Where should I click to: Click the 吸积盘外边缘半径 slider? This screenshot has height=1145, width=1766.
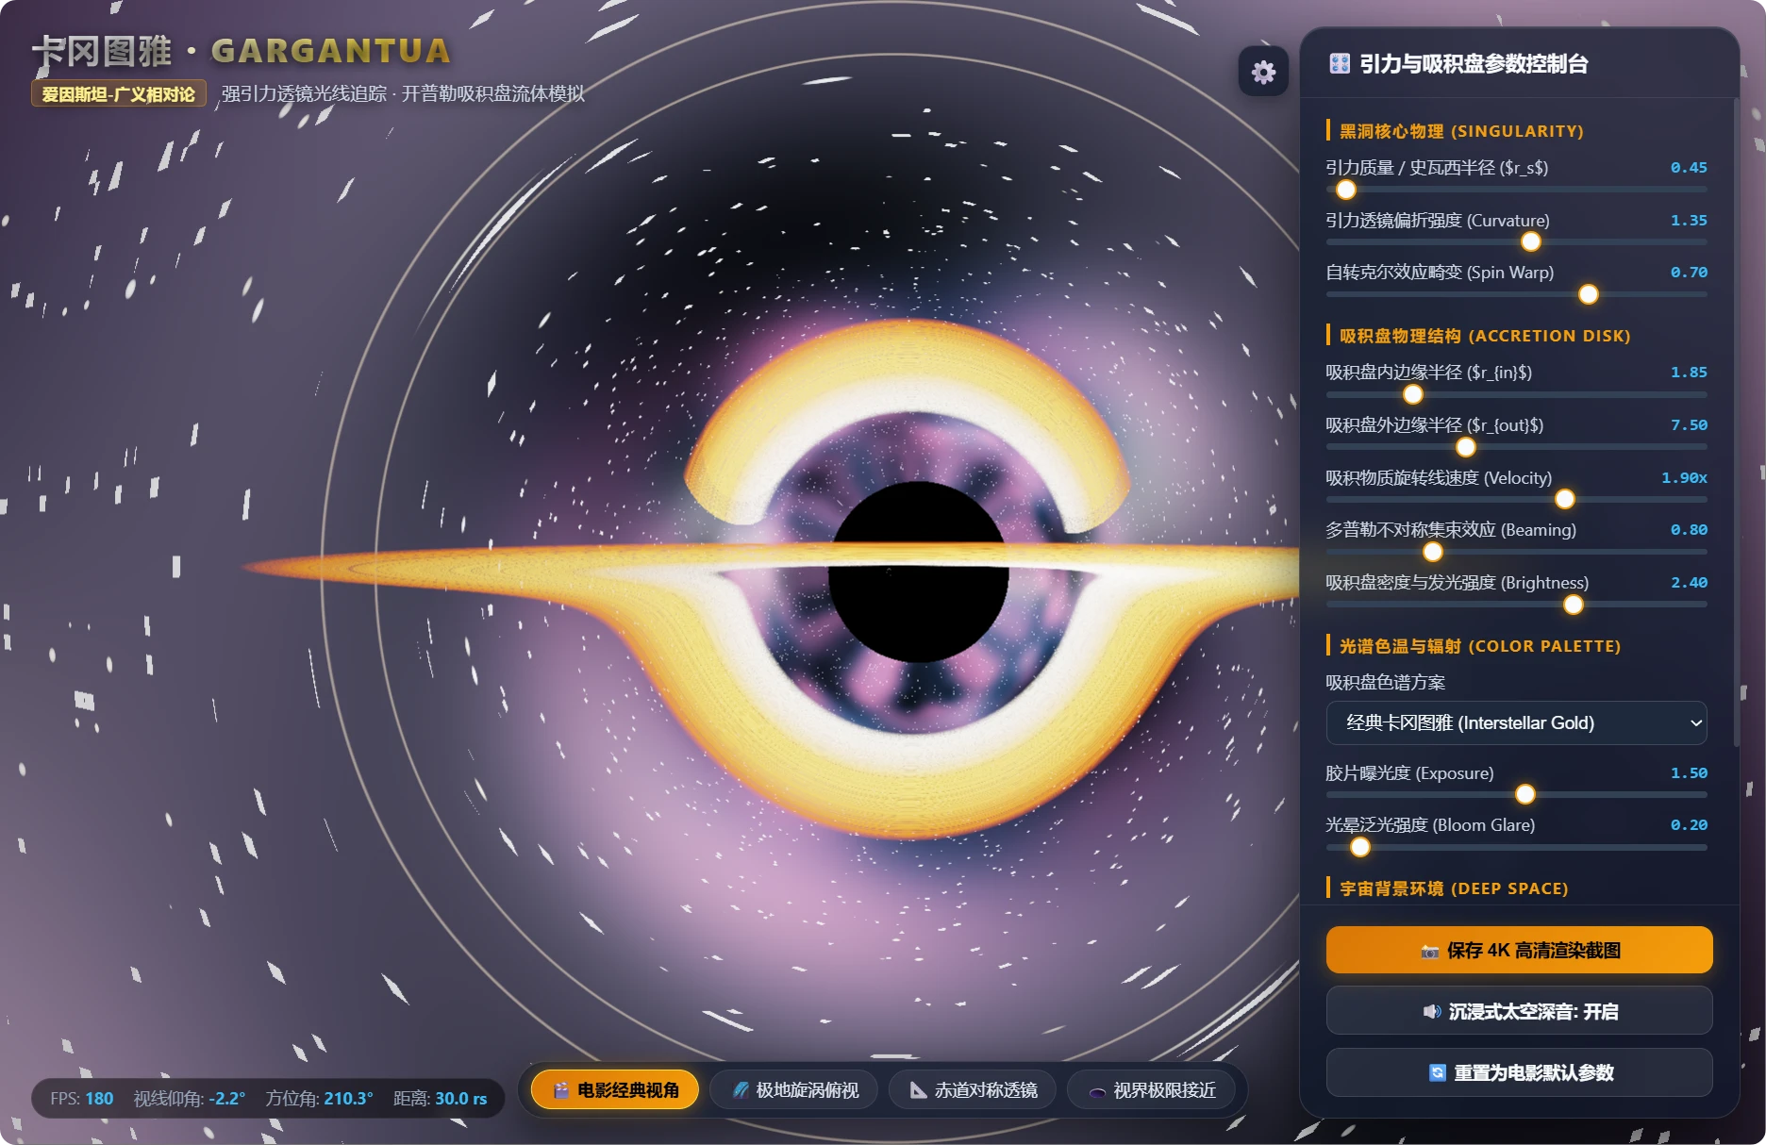(1516, 447)
